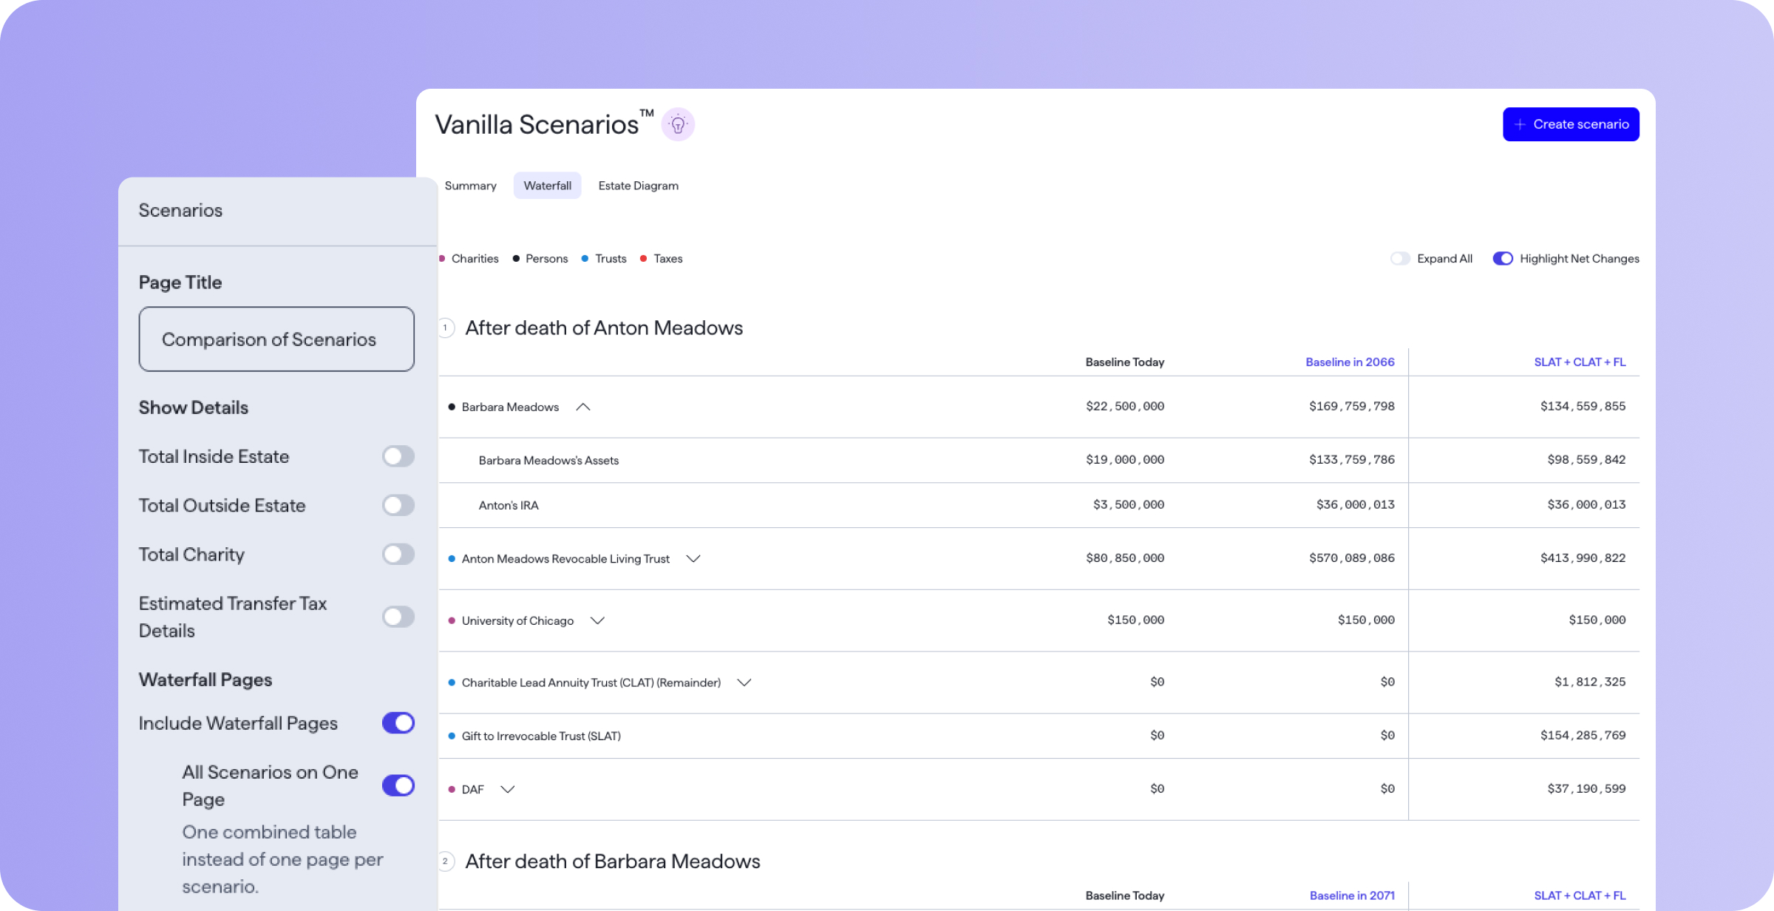Image resolution: width=1774 pixels, height=911 pixels.
Task: Click the $80,850,000 trust value
Action: click(x=1125, y=558)
